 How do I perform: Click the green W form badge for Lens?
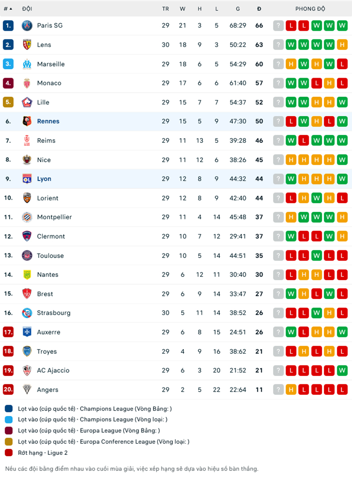click(x=291, y=45)
